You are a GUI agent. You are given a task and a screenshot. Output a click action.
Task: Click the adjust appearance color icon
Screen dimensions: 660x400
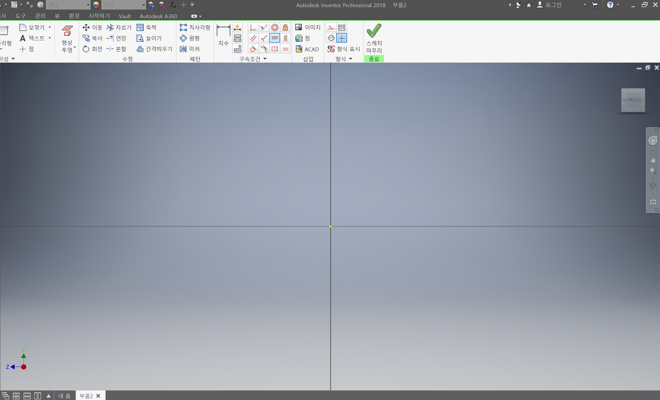(151, 5)
